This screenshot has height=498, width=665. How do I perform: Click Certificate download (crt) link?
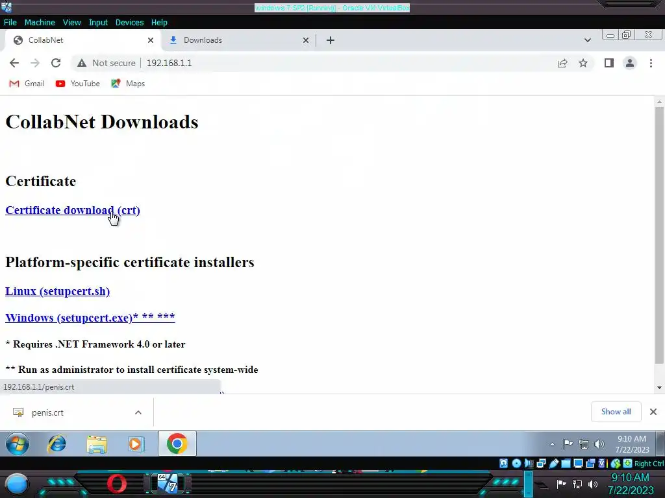point(73,211)
